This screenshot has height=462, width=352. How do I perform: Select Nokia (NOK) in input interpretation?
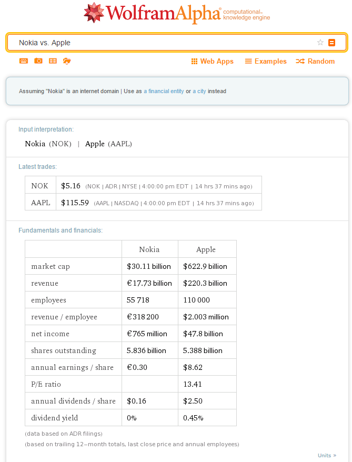48,144
